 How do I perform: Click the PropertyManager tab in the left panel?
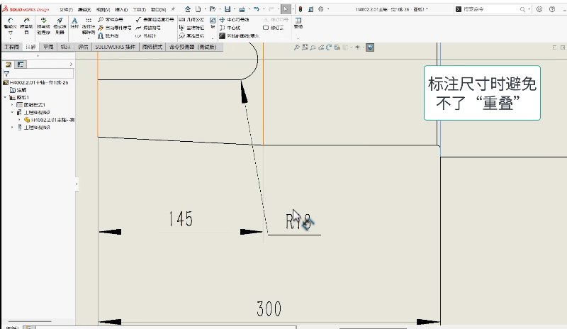(x=21, y=65)
